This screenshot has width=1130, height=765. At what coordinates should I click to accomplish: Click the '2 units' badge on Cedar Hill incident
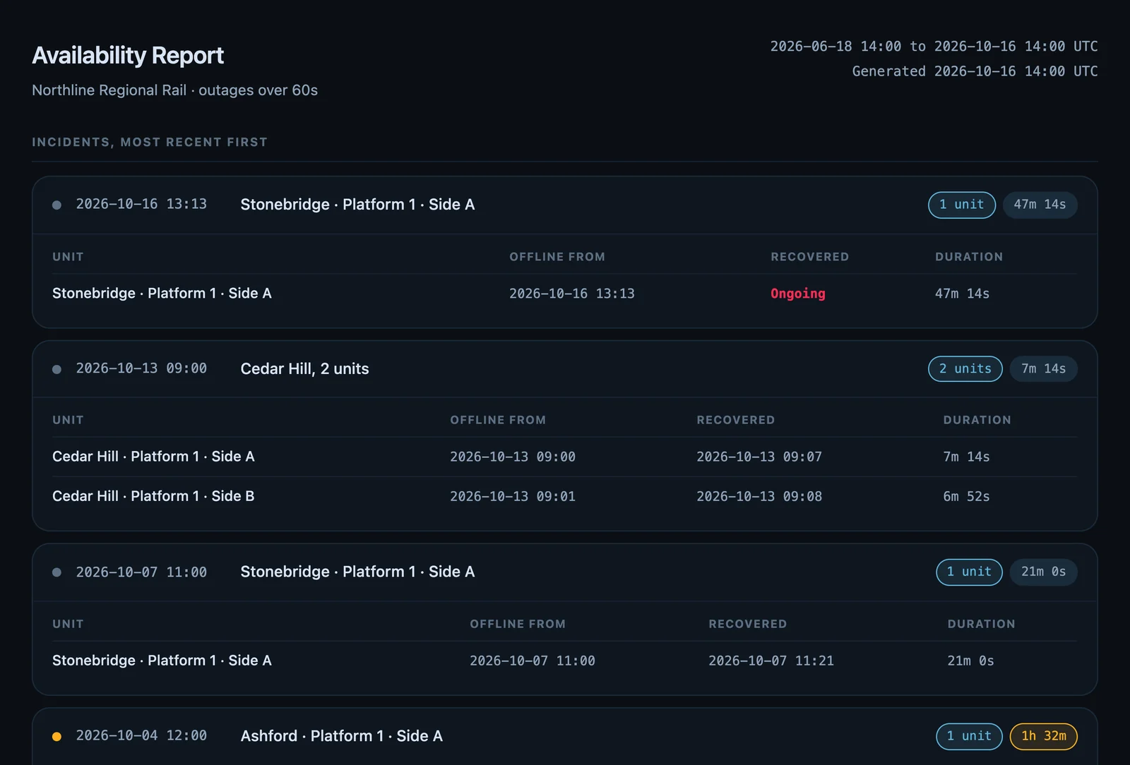point(965,369)
